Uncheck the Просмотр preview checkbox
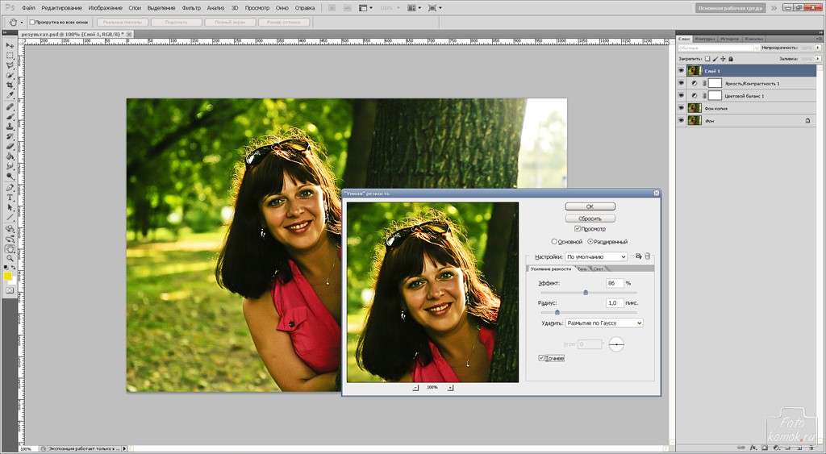 (577, 229)
